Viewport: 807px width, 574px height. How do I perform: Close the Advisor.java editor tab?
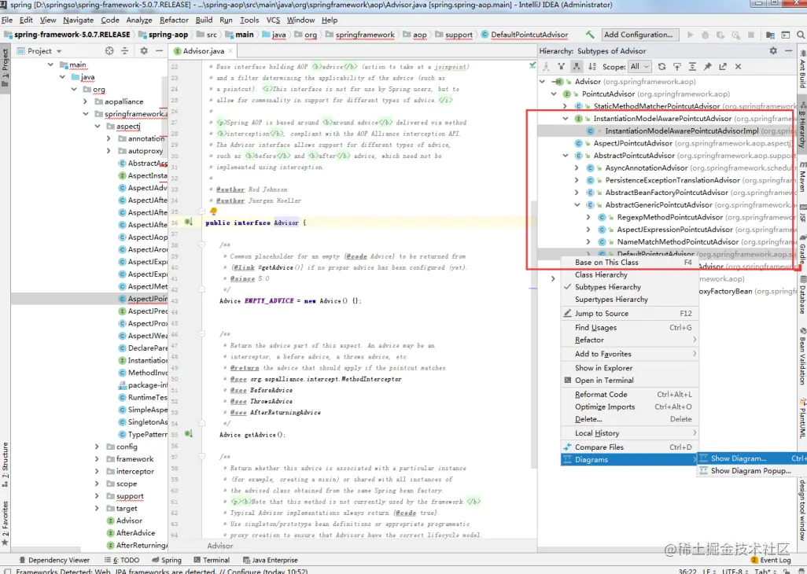pos(230,51)
